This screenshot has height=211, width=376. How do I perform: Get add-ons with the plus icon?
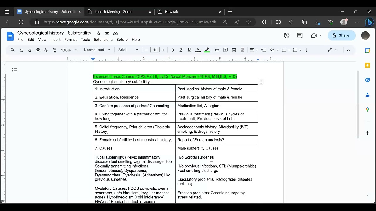[x=367, y=133]
